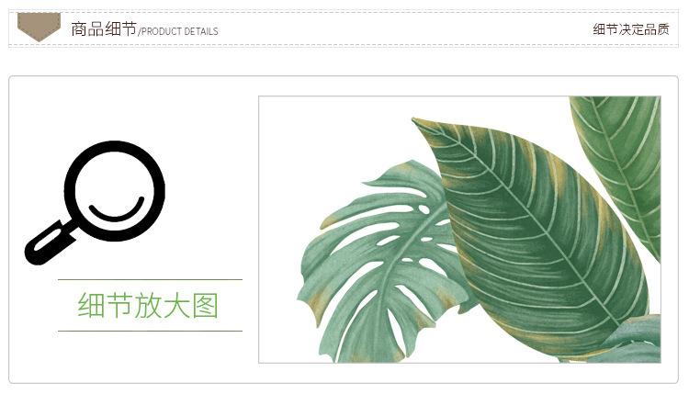Click the black magnifying glass icon
This screenshot has height=394, width=689.
95,202
